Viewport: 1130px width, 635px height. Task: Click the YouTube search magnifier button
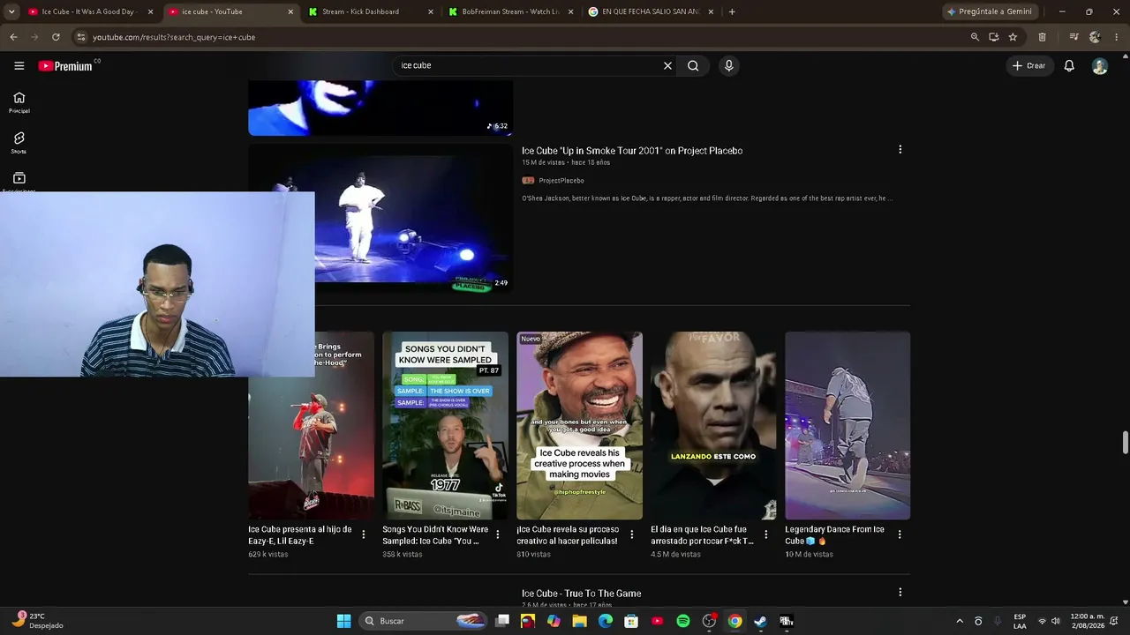[x=693, y=65]
